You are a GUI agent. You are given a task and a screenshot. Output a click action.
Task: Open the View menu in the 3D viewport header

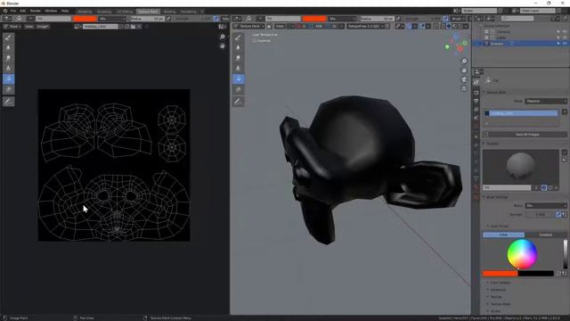(280, 27)
